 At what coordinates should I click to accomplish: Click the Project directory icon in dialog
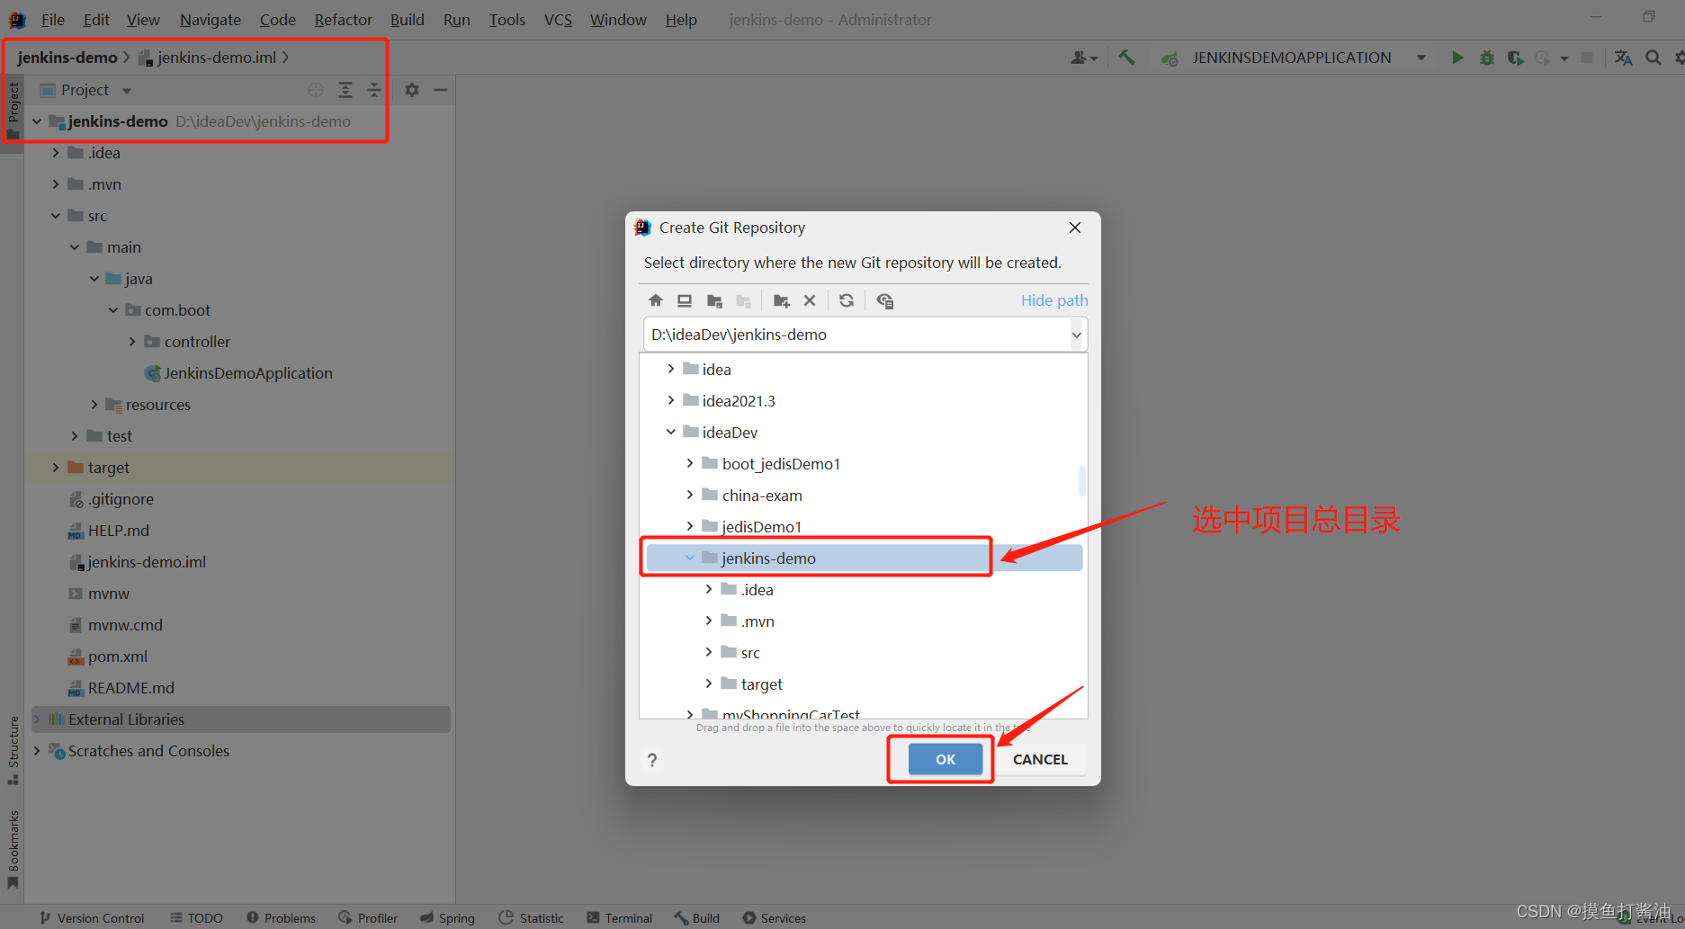pyautogui.click(x=714, y=300)
